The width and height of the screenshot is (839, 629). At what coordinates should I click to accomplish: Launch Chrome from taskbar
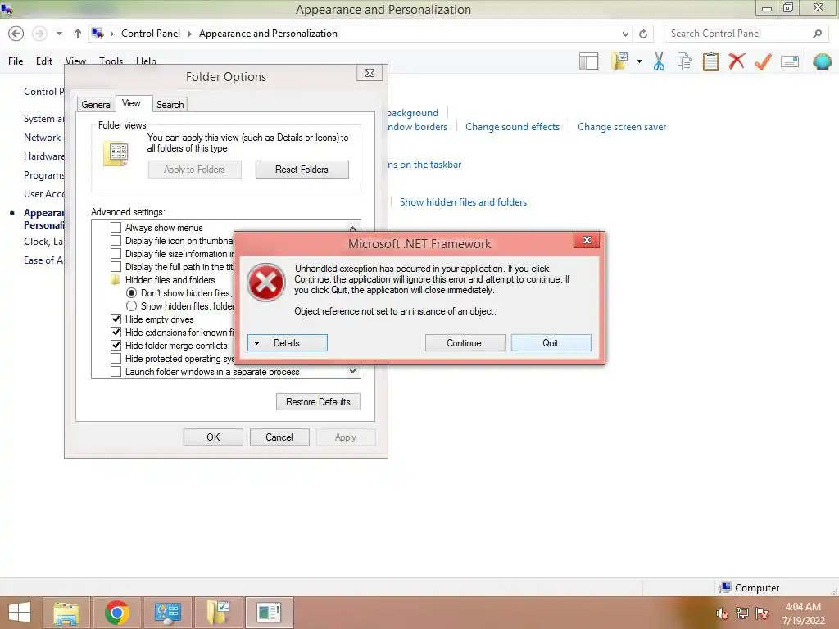click(117, 613)
